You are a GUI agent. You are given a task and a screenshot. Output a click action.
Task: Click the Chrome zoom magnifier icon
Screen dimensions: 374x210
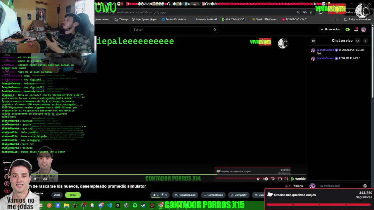pyautogui.click(x=298, y=12)
